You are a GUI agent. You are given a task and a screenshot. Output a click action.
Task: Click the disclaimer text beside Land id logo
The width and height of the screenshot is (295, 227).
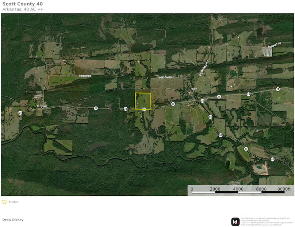[266, 222]
